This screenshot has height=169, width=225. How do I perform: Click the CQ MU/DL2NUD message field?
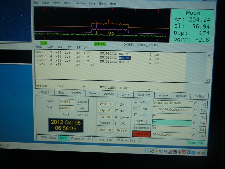171,135
